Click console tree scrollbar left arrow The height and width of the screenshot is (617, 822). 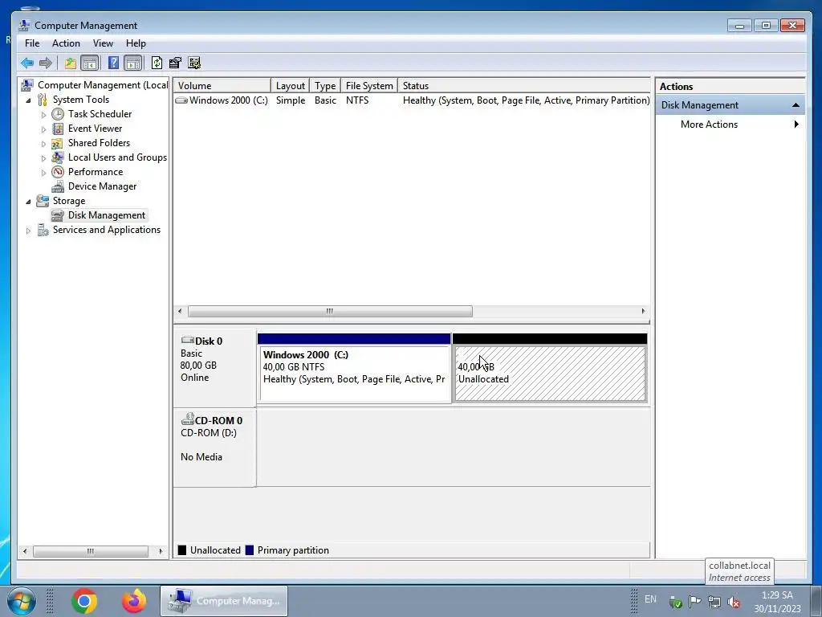click(x=25, y=551)
